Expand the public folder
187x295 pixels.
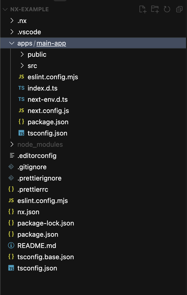22,54
